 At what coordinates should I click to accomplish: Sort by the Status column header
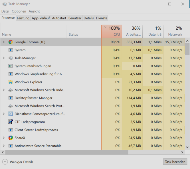[84, 31]
